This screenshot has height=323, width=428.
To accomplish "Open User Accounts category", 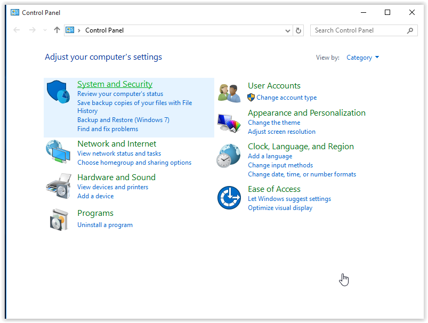I will pyautogui.click(x=274, y=86).
